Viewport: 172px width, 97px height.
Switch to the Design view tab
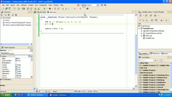90,91
